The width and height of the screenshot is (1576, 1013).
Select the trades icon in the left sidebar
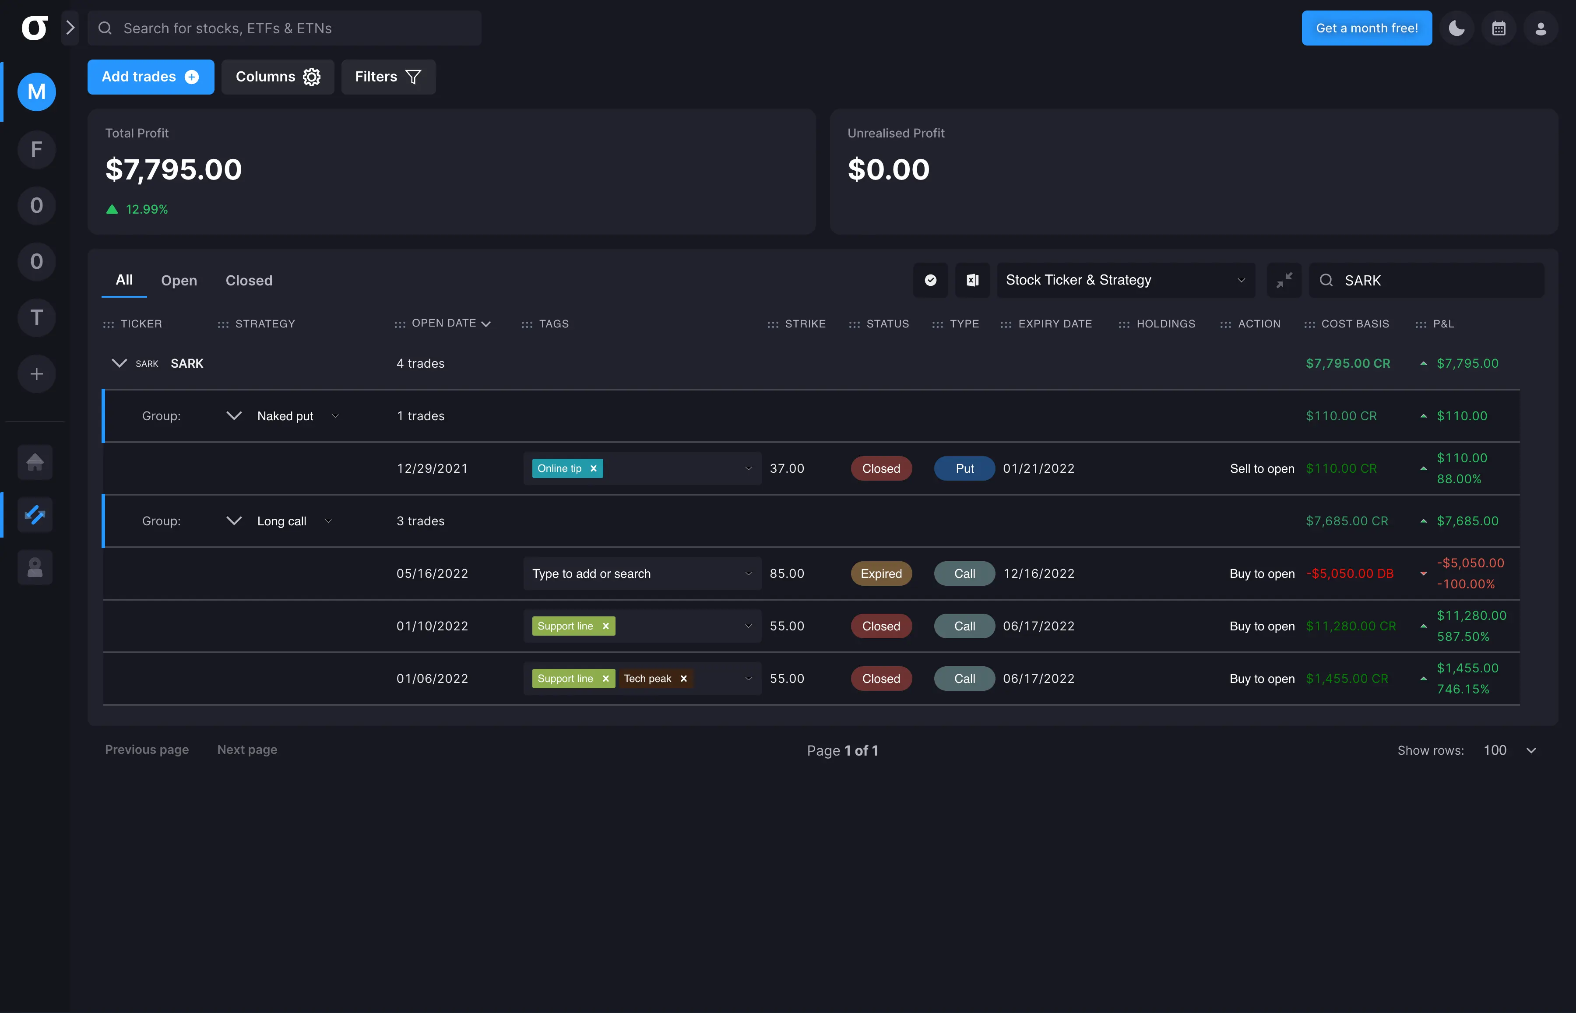coord(35,514)
